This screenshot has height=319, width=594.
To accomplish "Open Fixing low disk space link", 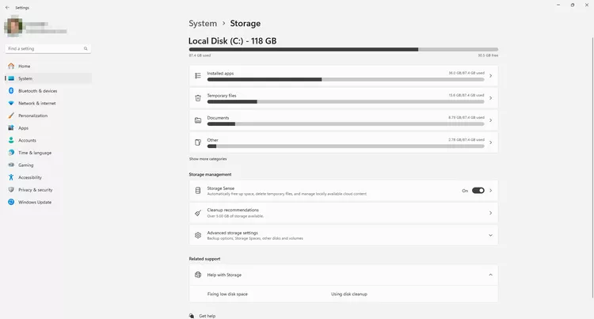I will pos(227,294).
